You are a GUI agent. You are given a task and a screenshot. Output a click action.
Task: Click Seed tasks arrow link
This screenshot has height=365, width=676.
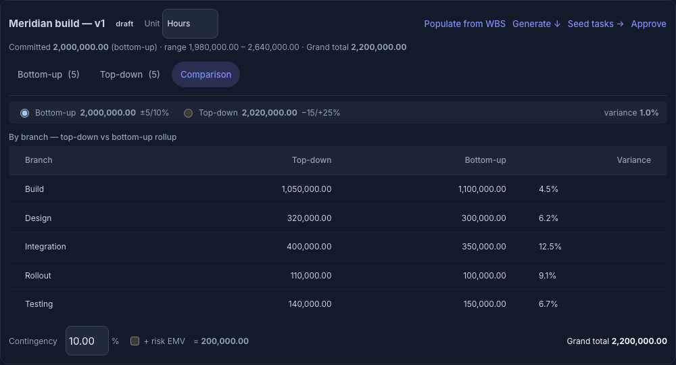[x=596, y=24]
